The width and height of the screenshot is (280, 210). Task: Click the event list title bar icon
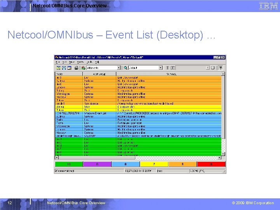57,57
